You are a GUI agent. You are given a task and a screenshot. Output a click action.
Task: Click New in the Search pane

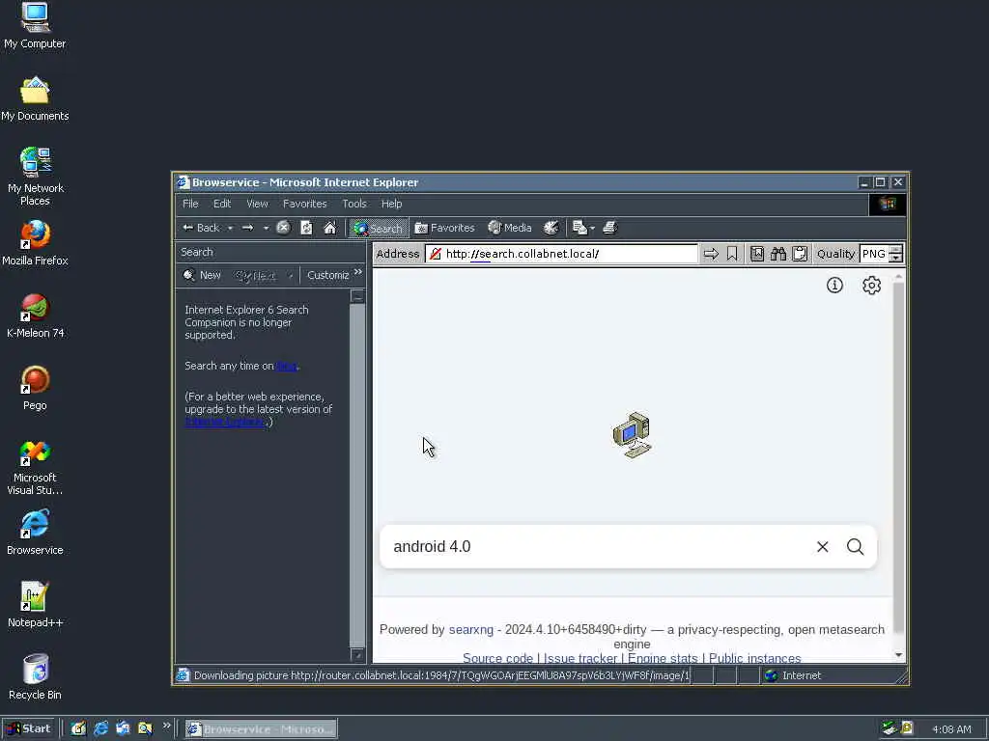(202, 275)
